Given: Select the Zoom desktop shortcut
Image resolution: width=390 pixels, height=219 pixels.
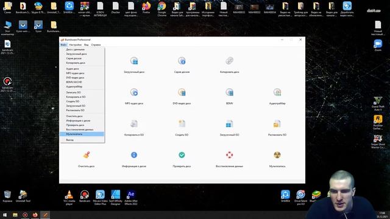Looking at the screenshot, I should (x=378, y=45).
